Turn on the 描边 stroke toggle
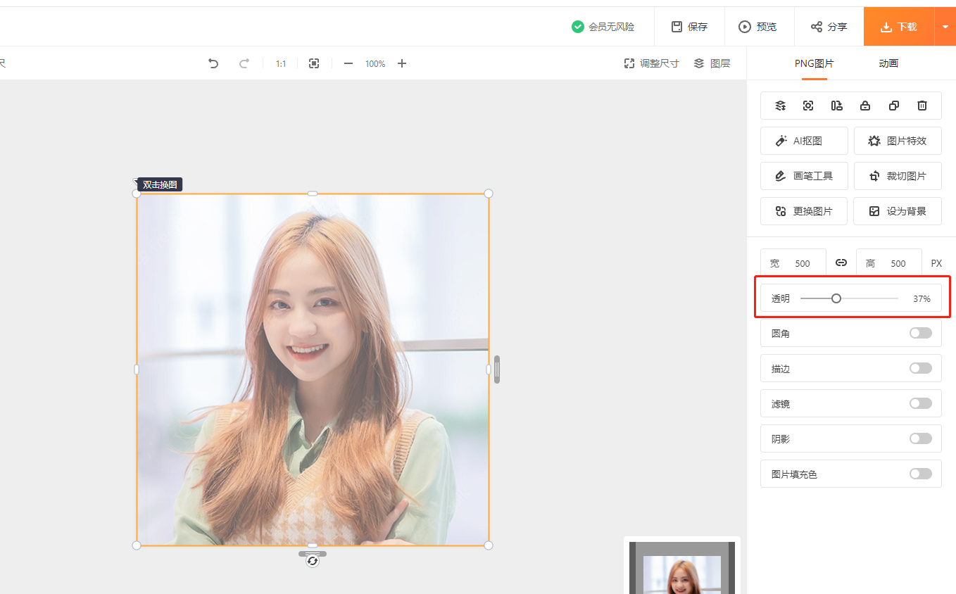The height and width of the screenshot is (594, 956). (920, 368)
